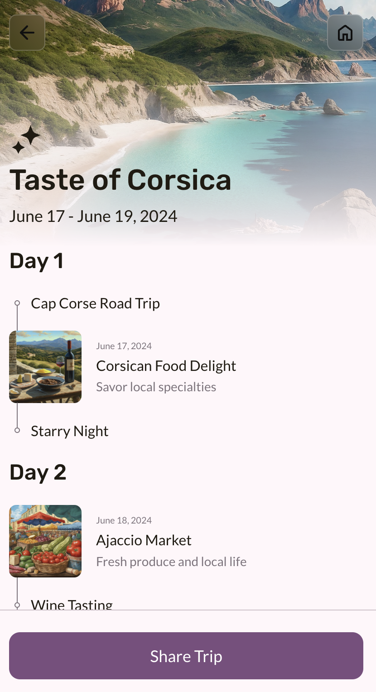This screenshot has height=692, width=376.
Task: Tap the Day 2 heading
Action: (38, 473)
